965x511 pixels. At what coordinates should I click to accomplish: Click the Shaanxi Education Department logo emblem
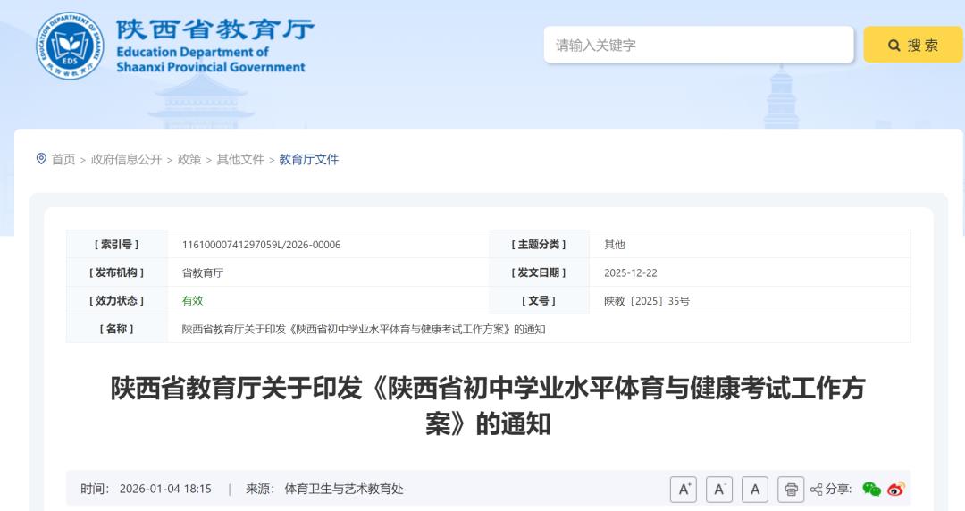70,46
